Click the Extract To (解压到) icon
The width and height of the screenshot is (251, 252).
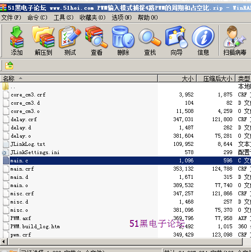pos(43,37)
